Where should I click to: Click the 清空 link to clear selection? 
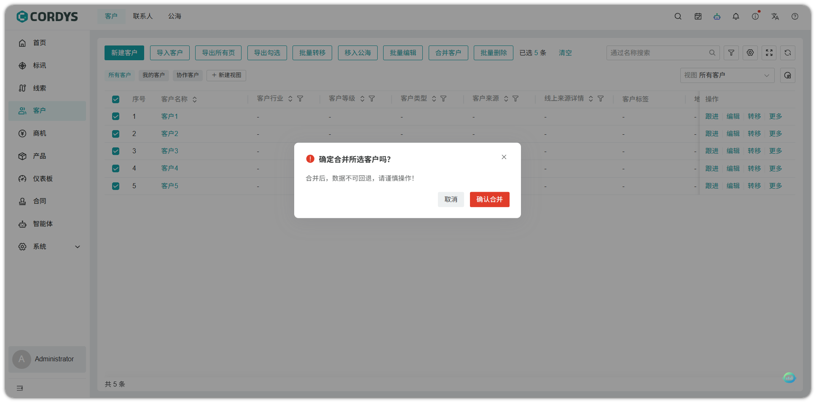pos(565,53)
